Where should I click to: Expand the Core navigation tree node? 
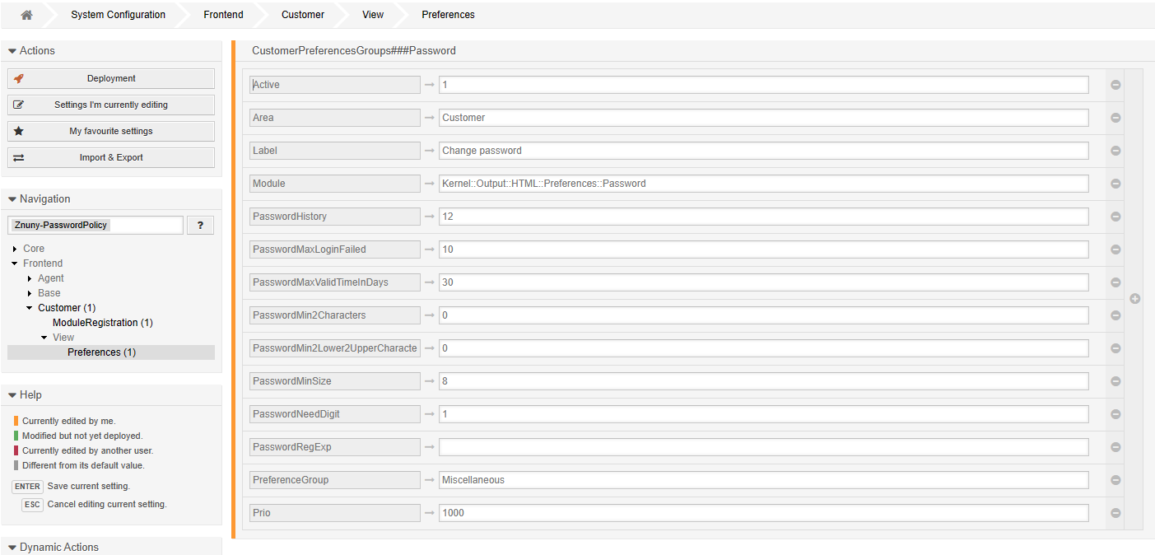pos(15,249)
